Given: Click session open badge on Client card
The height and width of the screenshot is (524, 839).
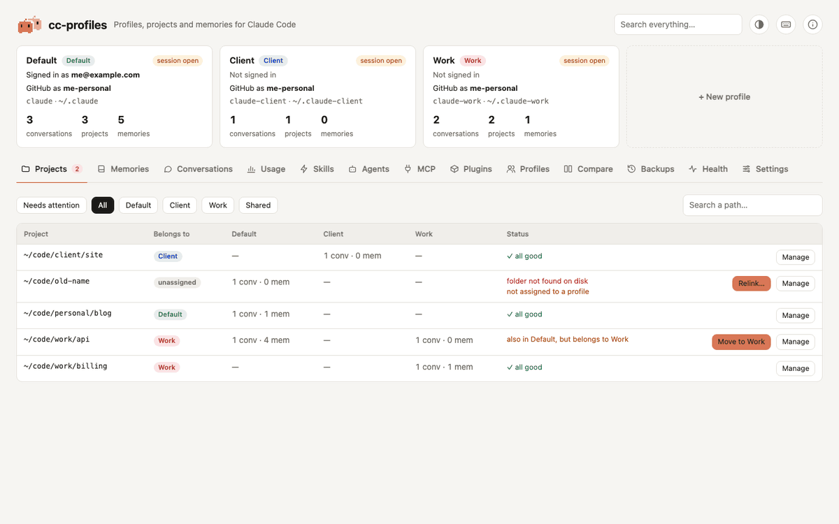Looking at the screenshot, I should 381,61.
